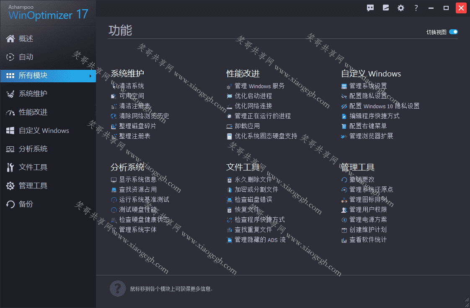The height and width of the screenshot is (308, 470).
Task: Click the 配置右键菜单 icon
Action: 344,127
